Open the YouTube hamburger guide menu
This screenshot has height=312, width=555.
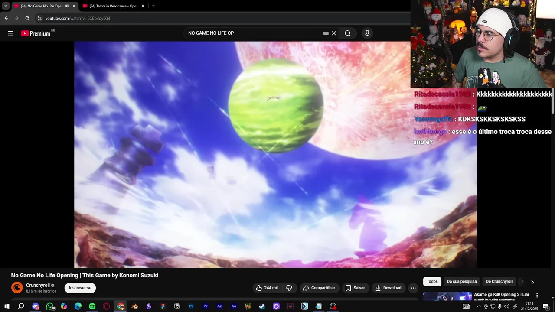click(10, 33)
